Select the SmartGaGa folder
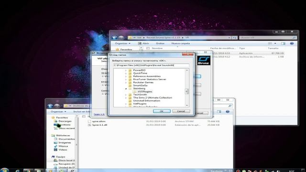306x172 pixels. pos(140,86)
